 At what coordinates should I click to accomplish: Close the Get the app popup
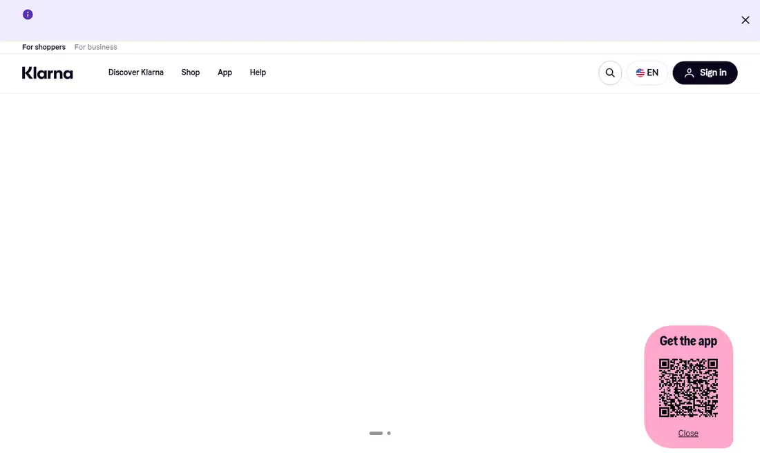[x=687, y=433]
